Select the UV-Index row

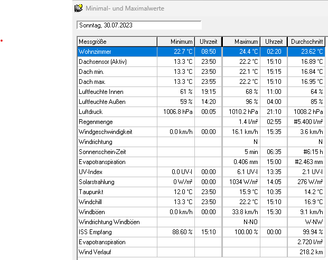[117, 172]
